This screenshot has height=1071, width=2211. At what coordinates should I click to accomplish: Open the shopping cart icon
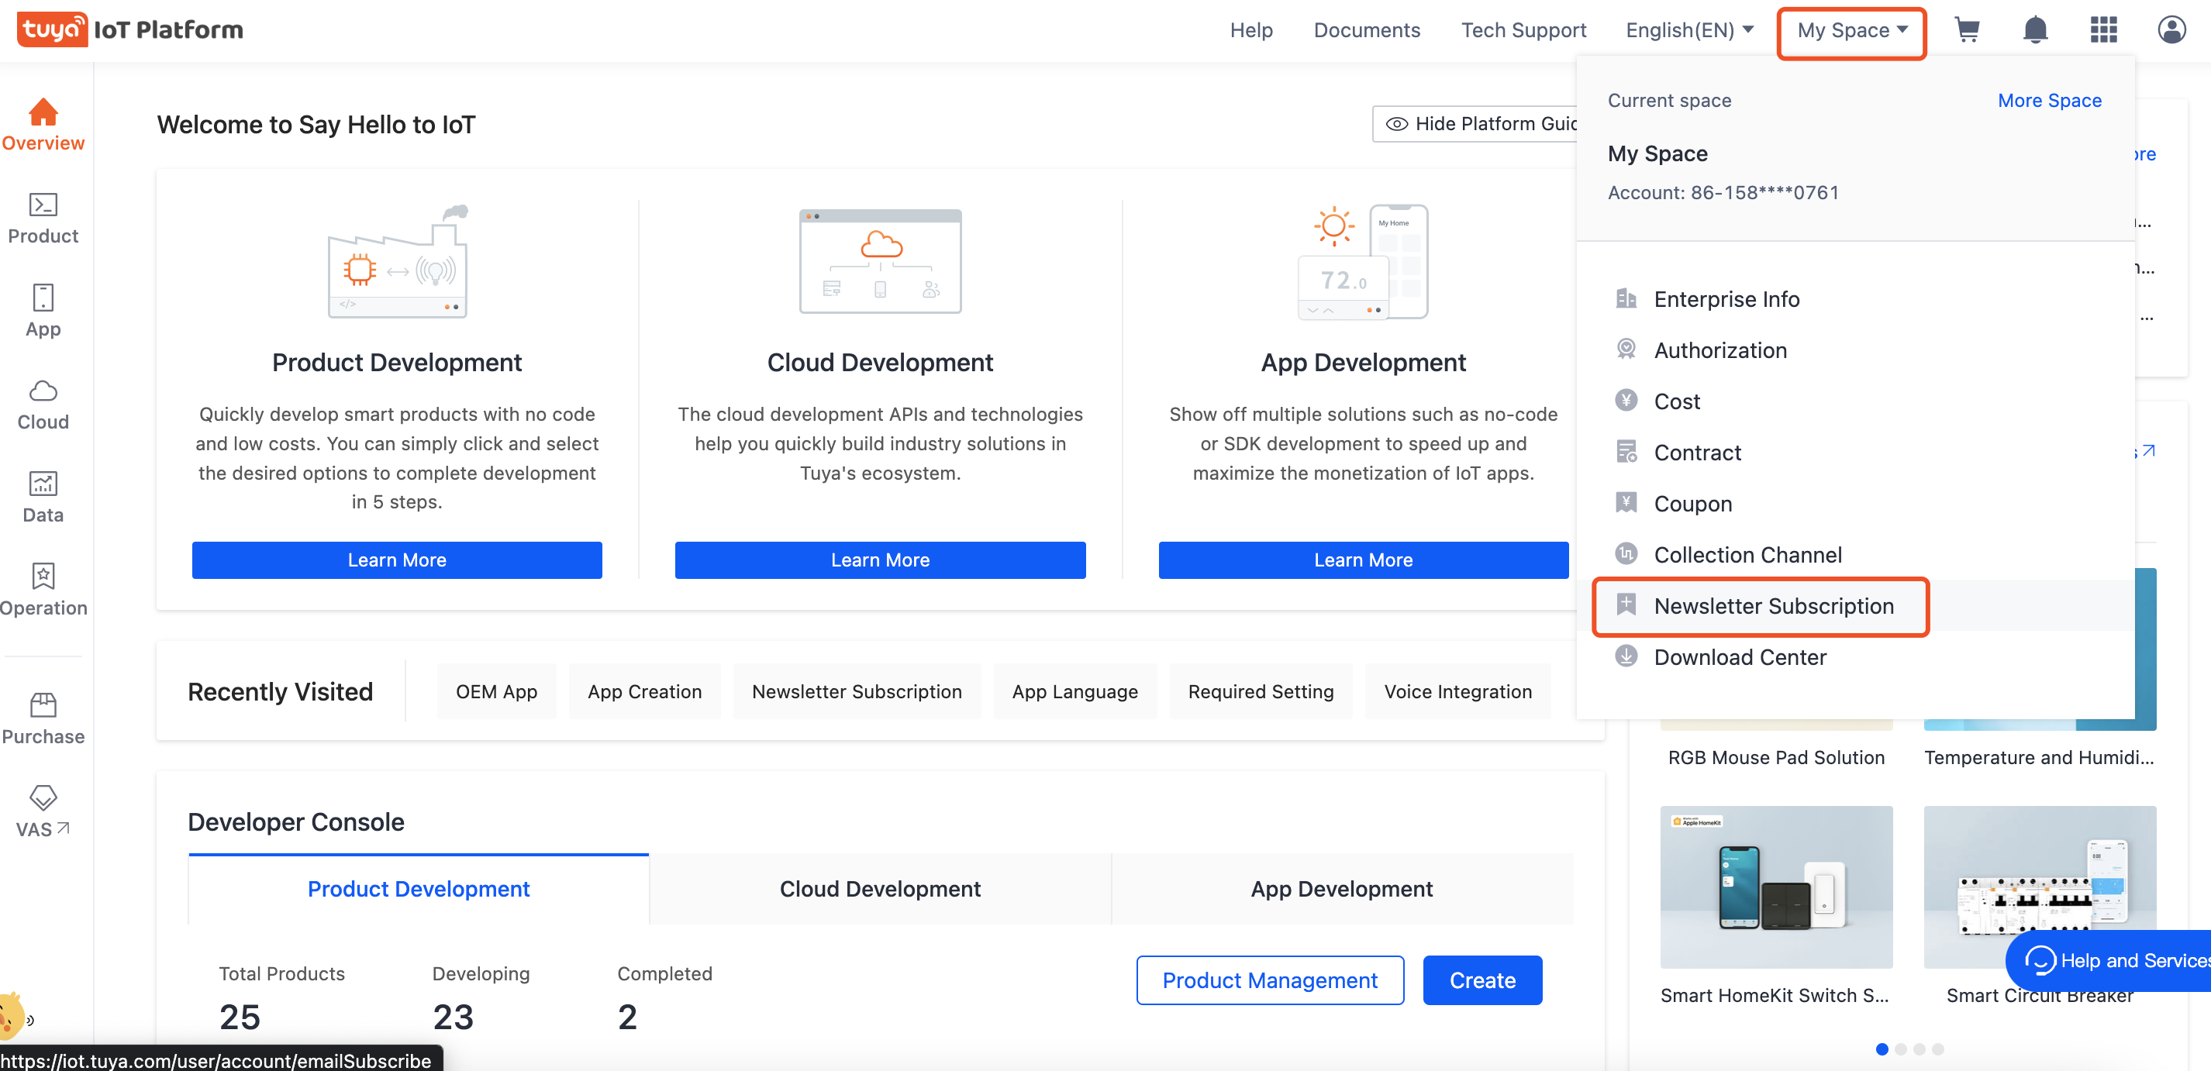(1966, 30)
